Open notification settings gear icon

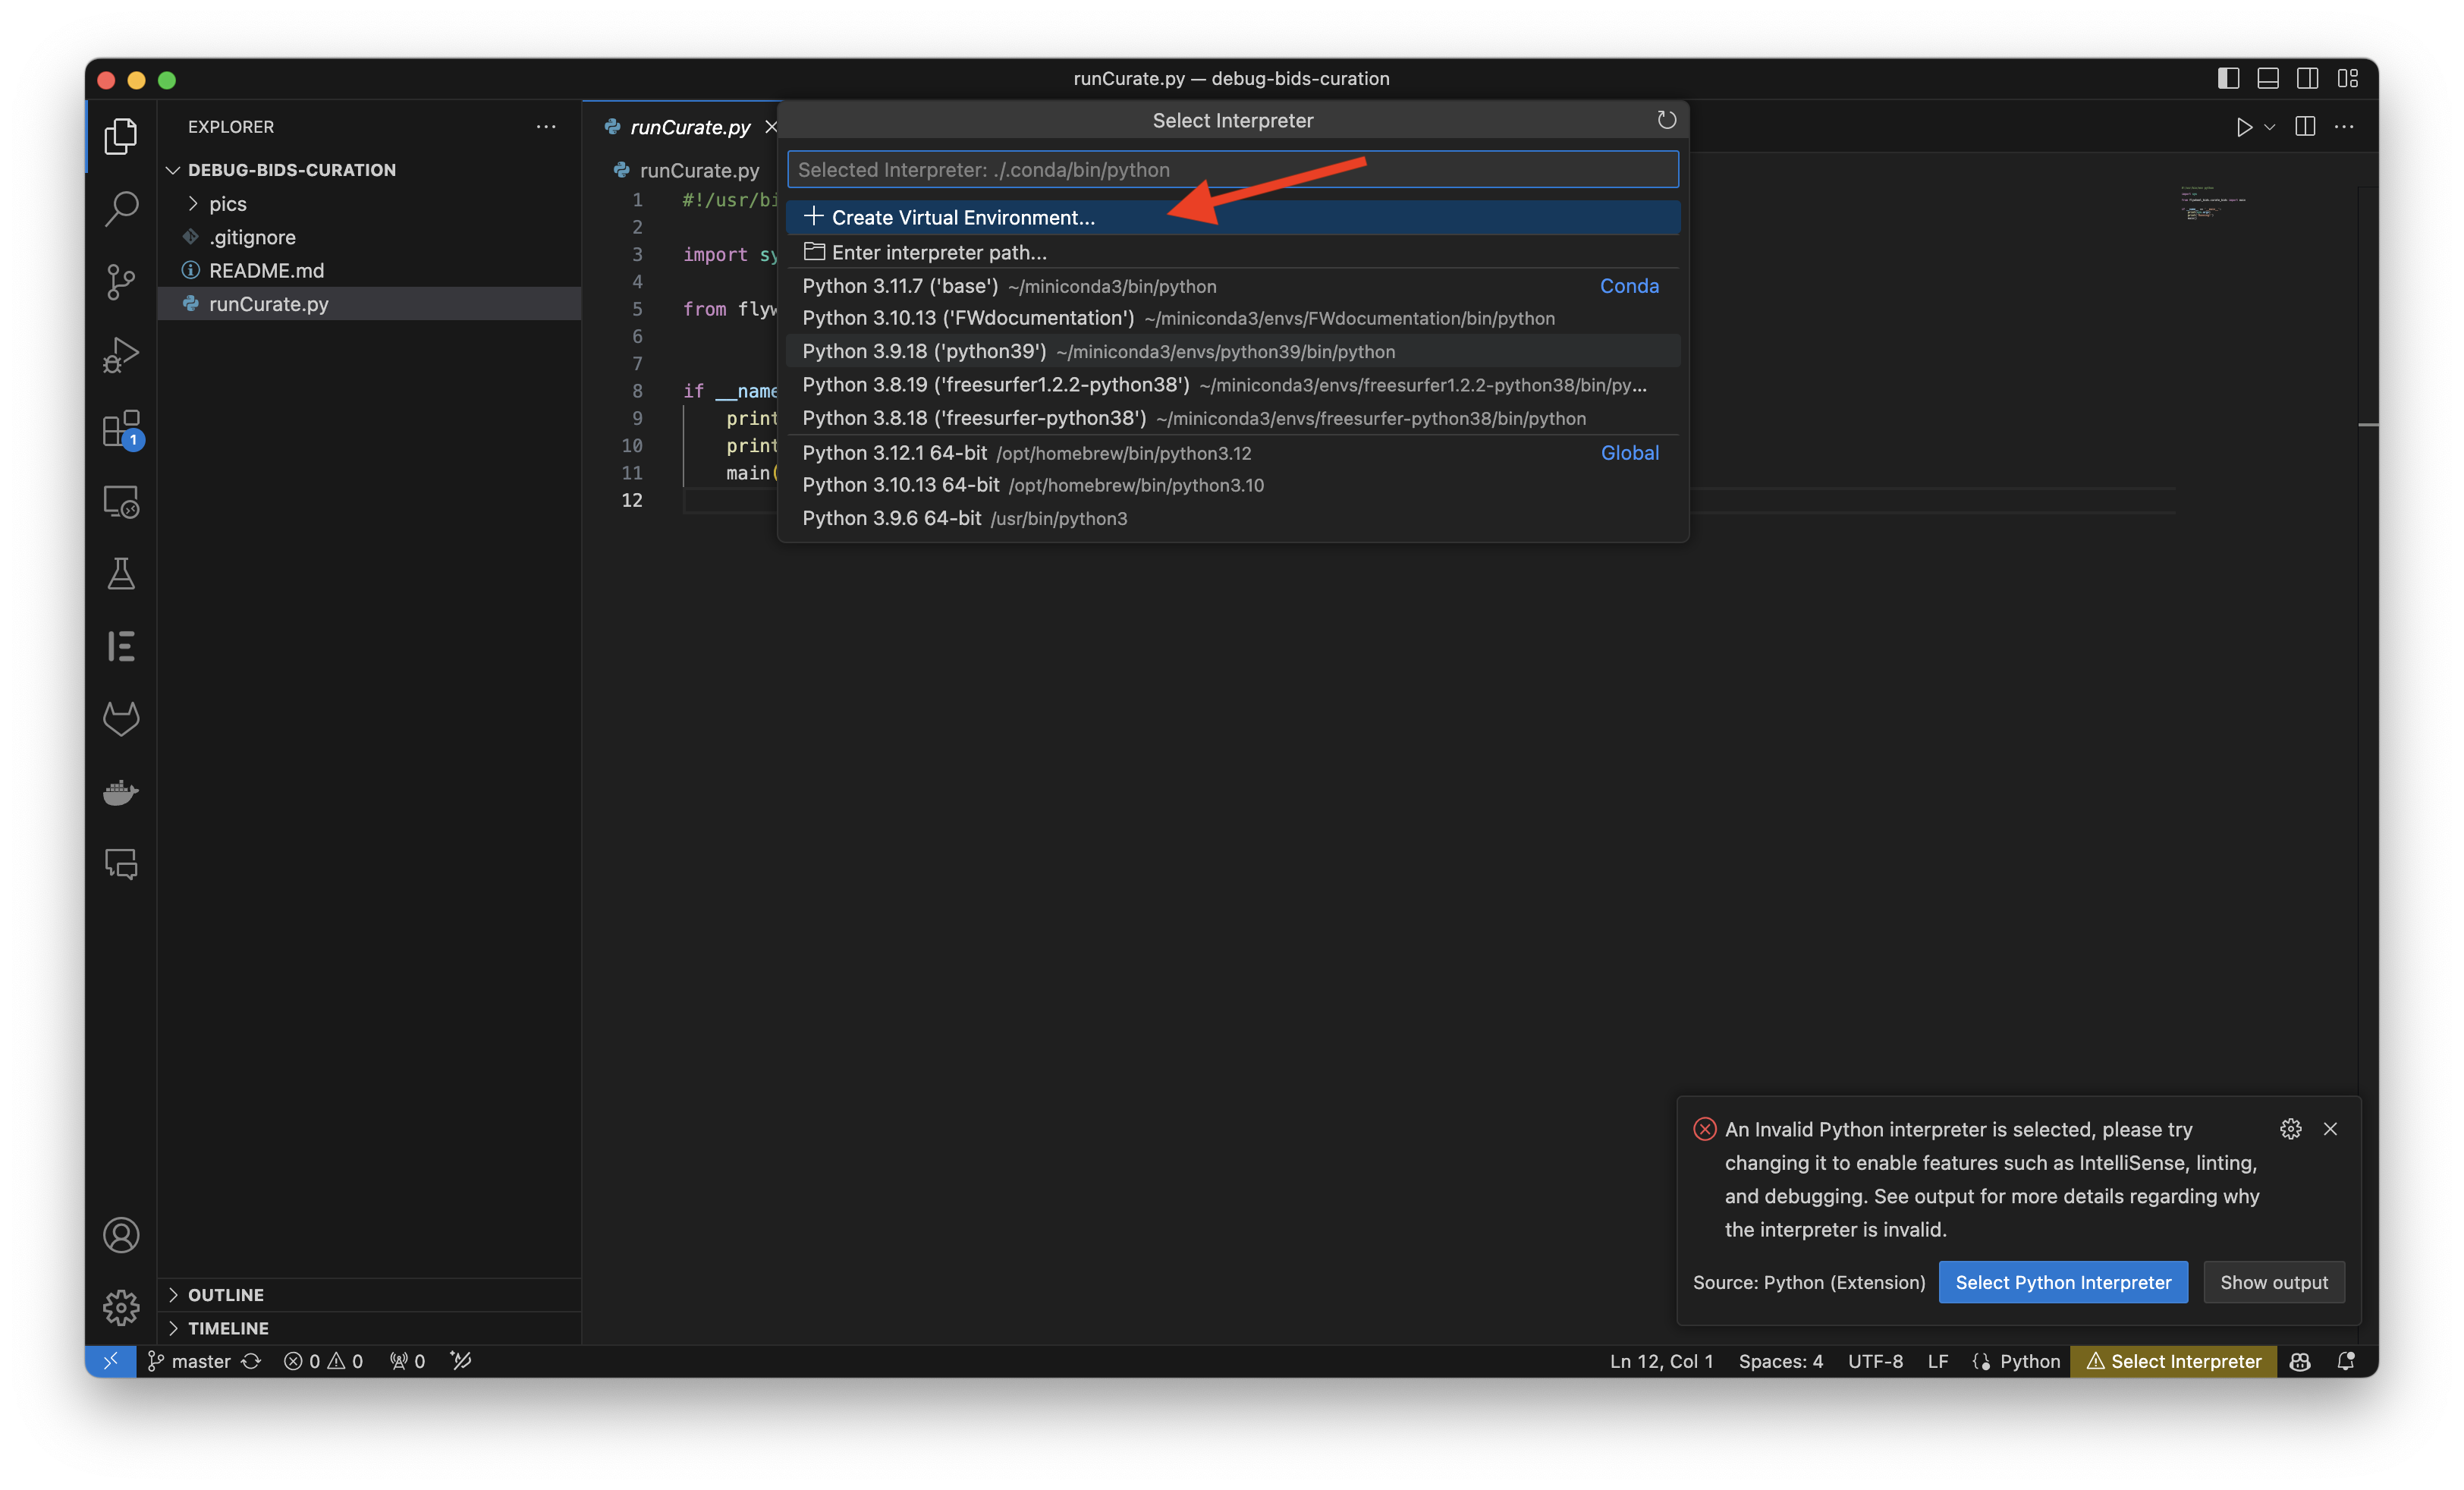pos(2290,1128)
